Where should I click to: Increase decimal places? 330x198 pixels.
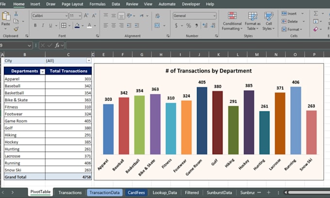click(x=205, y=26)
